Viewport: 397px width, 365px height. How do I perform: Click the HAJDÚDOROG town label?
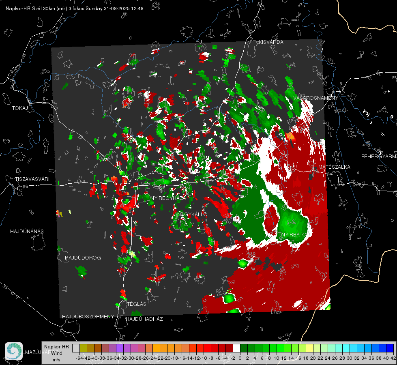pos(83,258)
